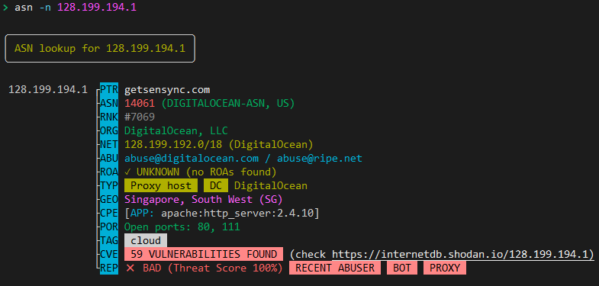The height and width of the screenshot is (286, 599).
Task: Click the apache:http_server:2.4.10 CPE text
Action: click(237, 213)
